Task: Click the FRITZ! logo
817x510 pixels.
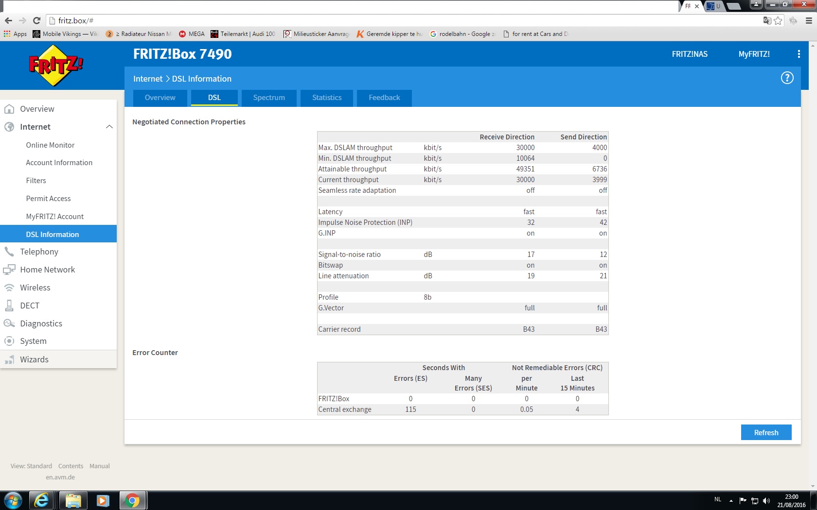Action: 56,65
